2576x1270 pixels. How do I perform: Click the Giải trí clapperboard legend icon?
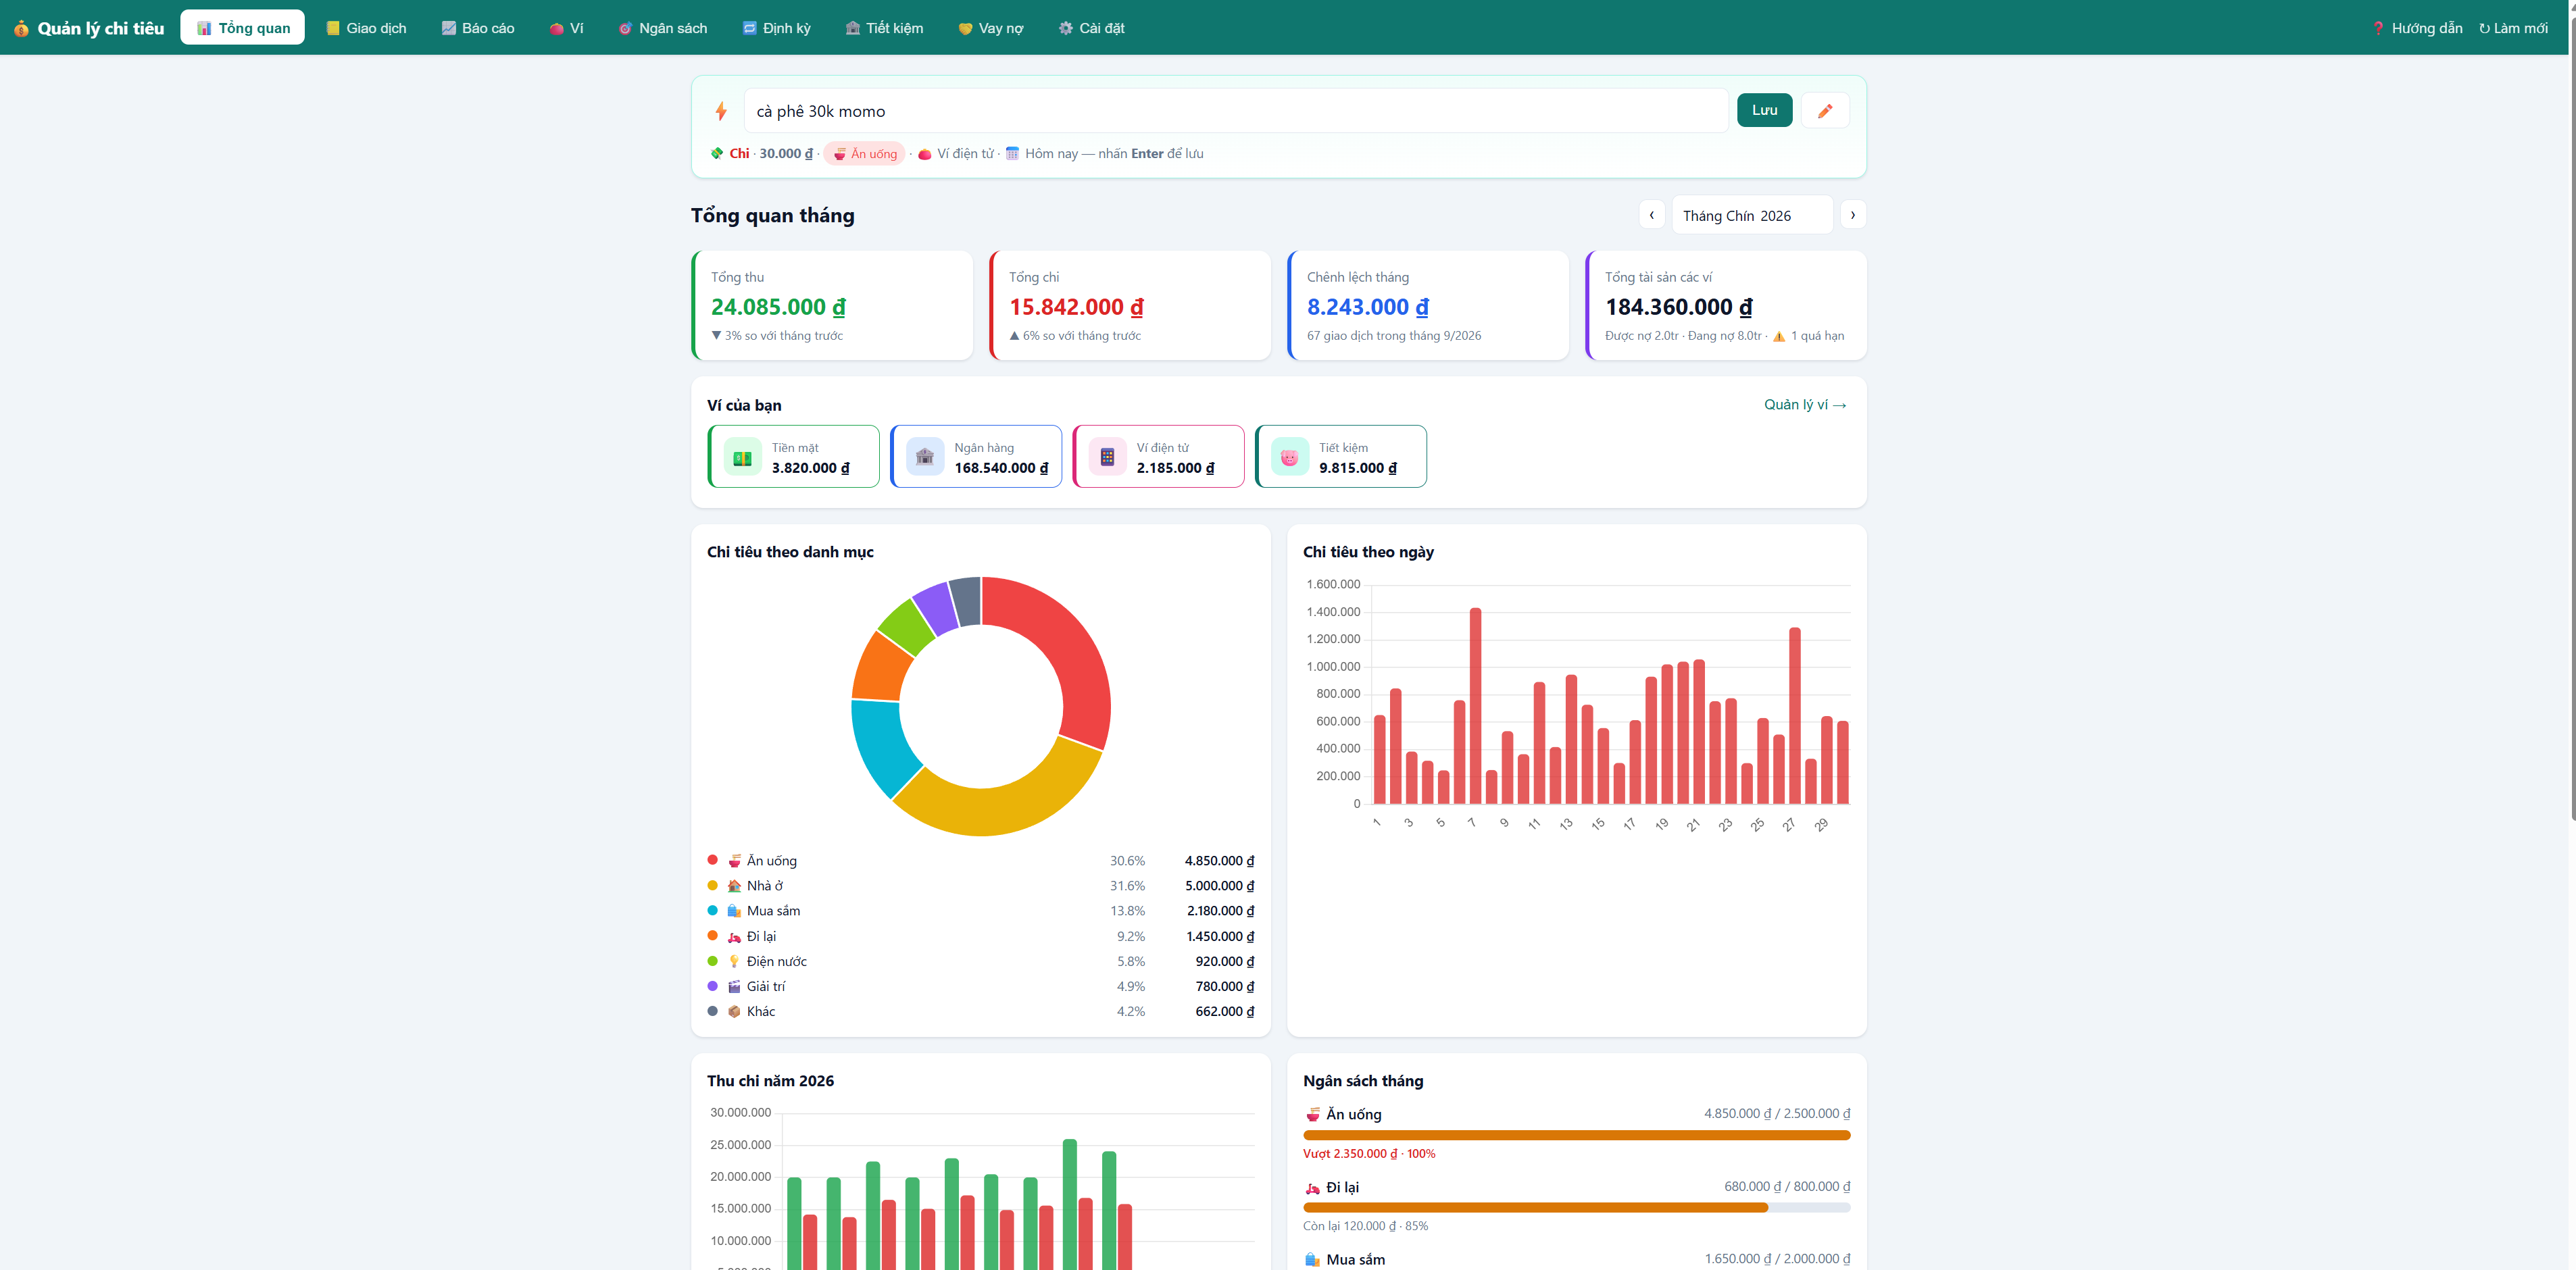coord(734,987)
